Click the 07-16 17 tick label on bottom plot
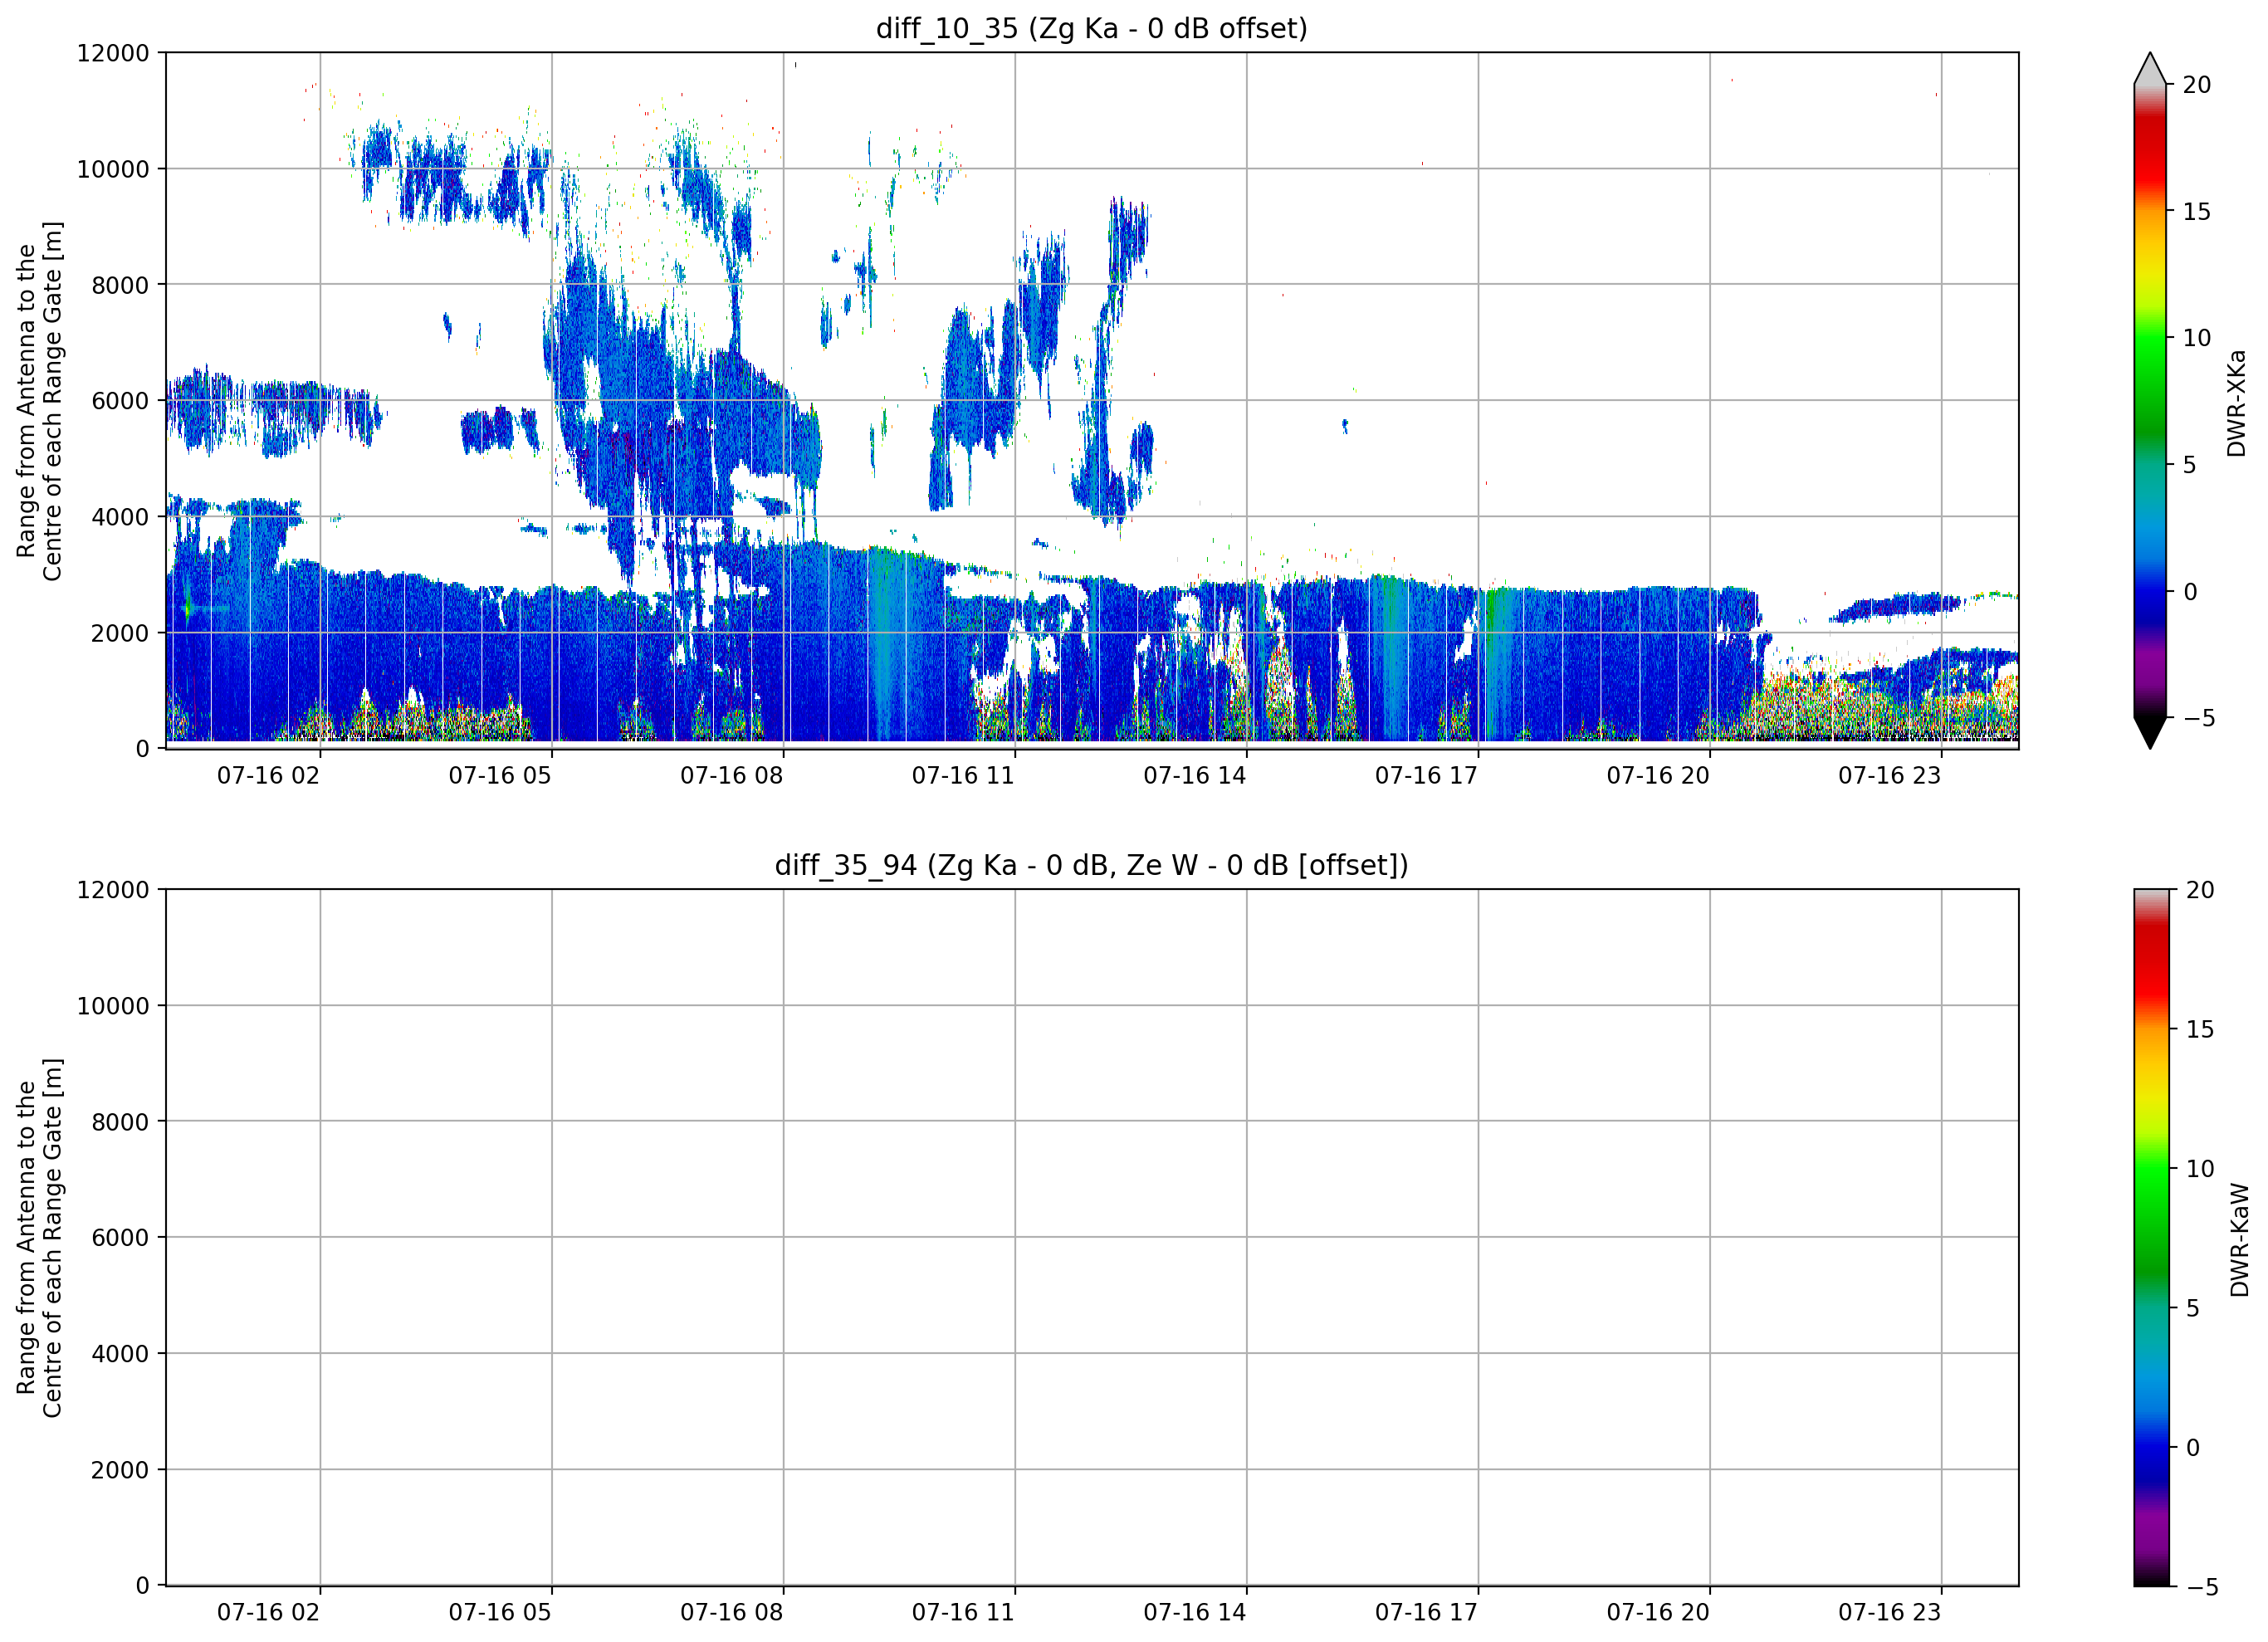2268x1642 pixels. click(1426, 1613)
